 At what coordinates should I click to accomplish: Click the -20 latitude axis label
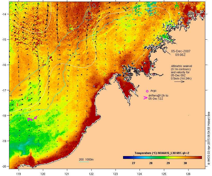(4, 166)
